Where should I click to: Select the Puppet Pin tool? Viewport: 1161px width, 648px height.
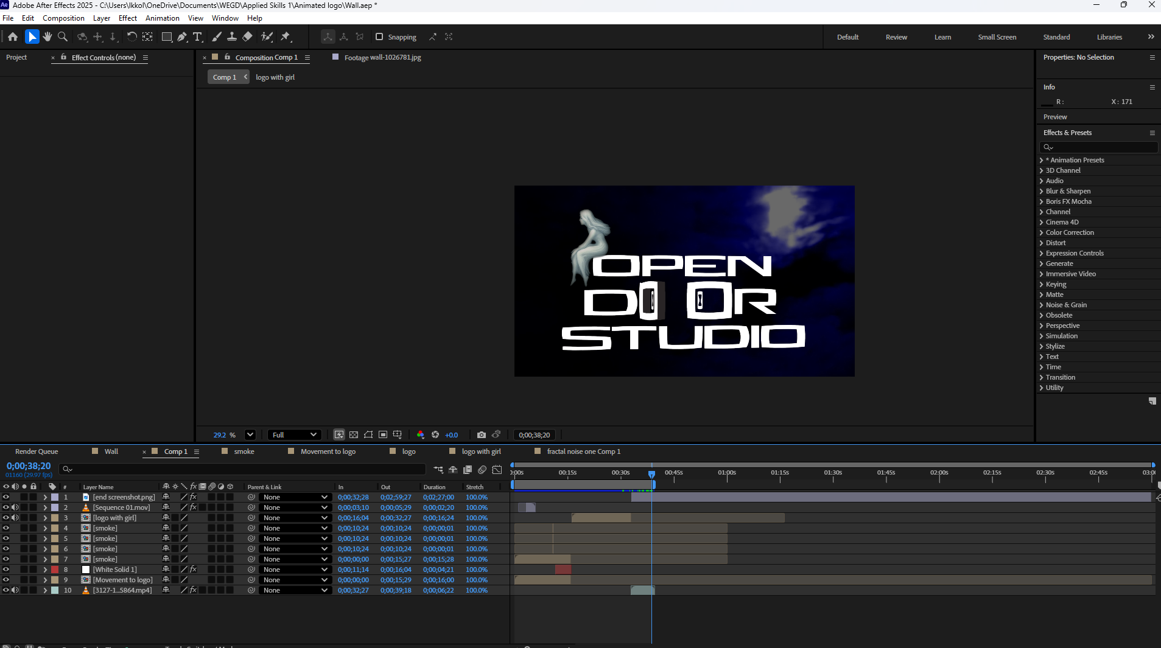tap(286, 37)
